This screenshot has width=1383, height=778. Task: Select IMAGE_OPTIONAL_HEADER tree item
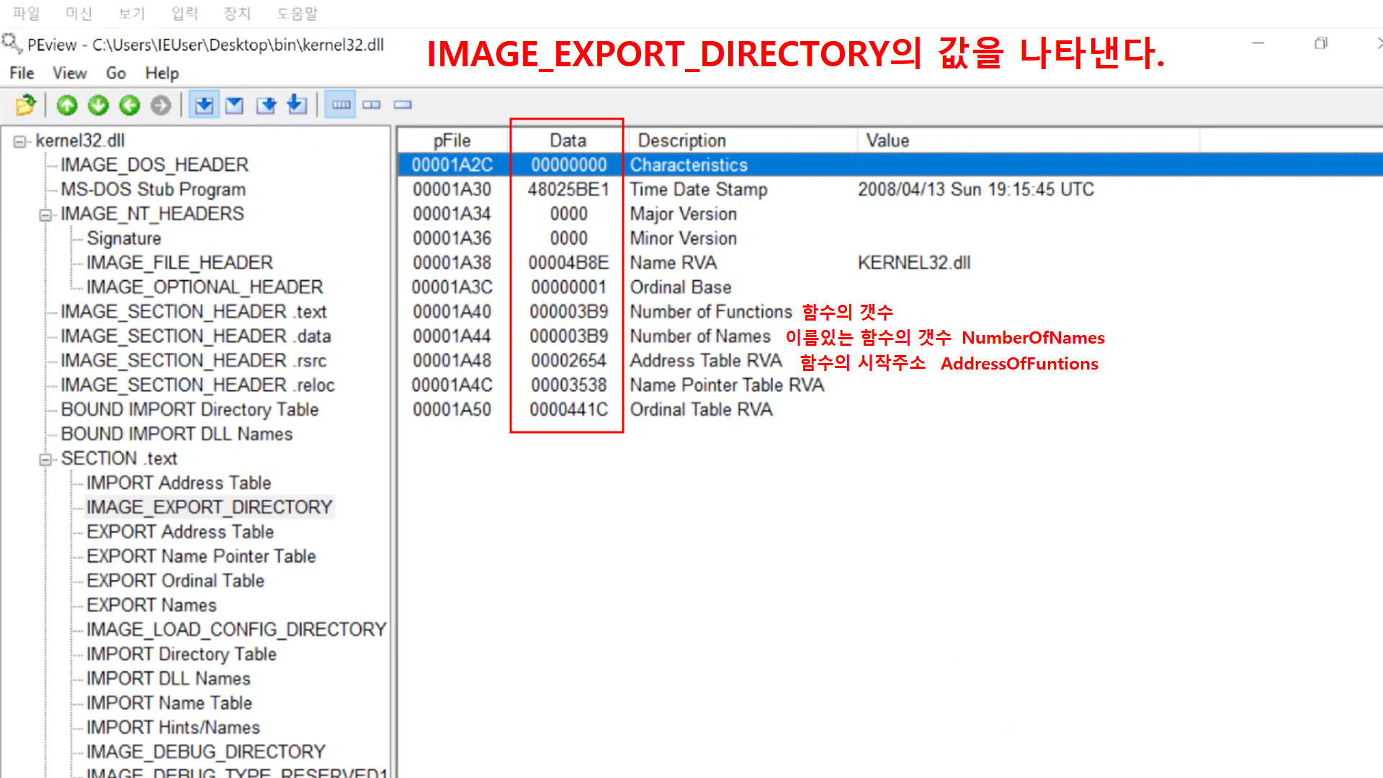click(205, 287)
